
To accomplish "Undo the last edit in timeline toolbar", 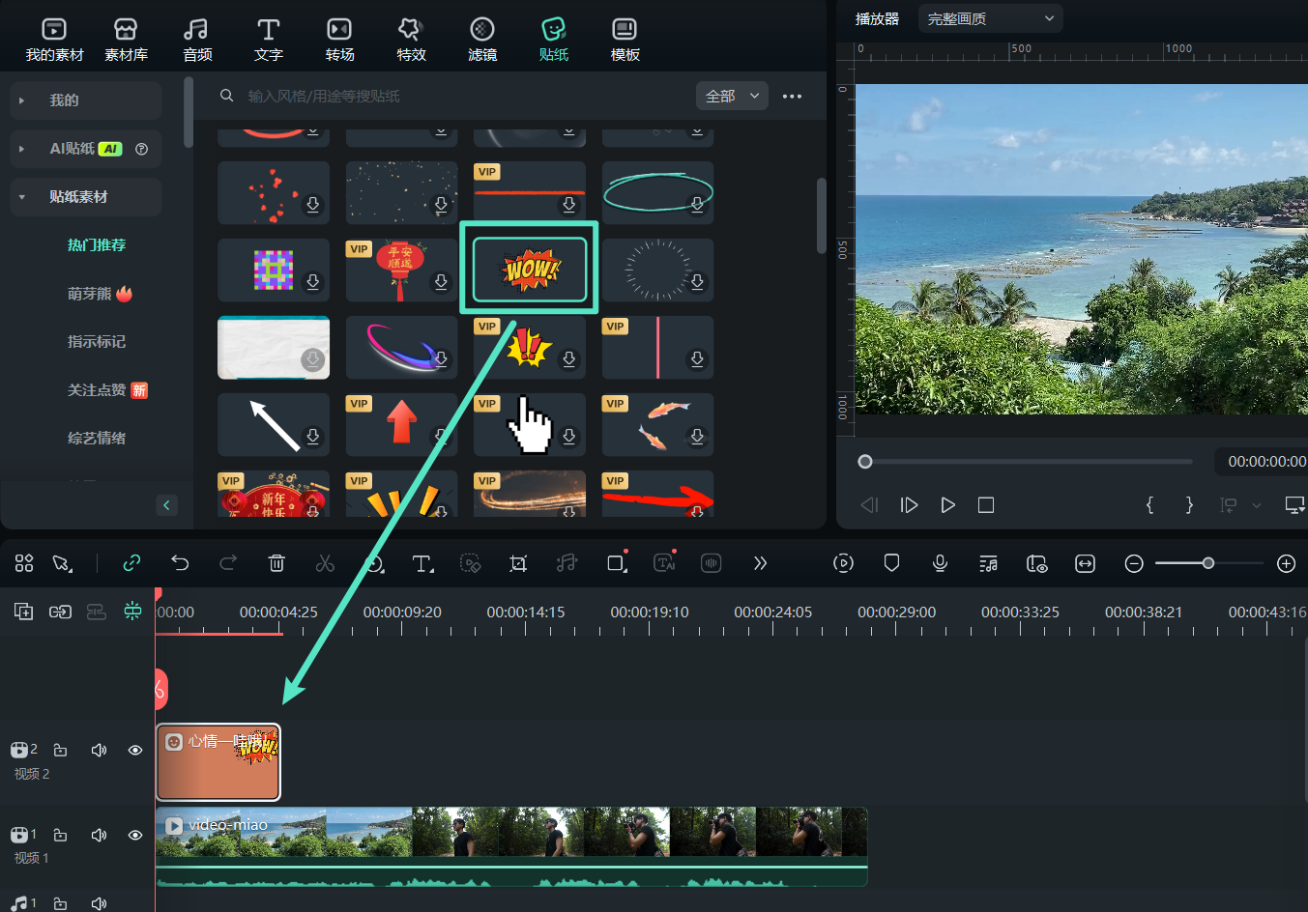I will (180, 563).
